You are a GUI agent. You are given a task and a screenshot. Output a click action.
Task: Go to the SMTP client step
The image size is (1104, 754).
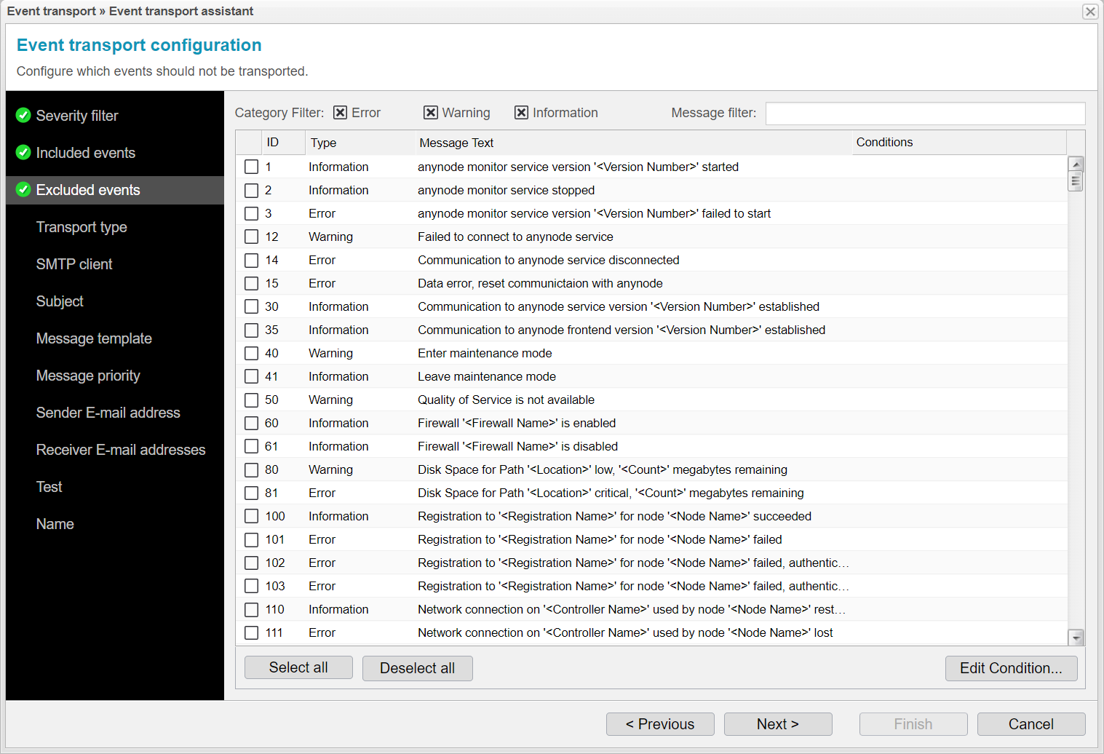tap(74, 264)
